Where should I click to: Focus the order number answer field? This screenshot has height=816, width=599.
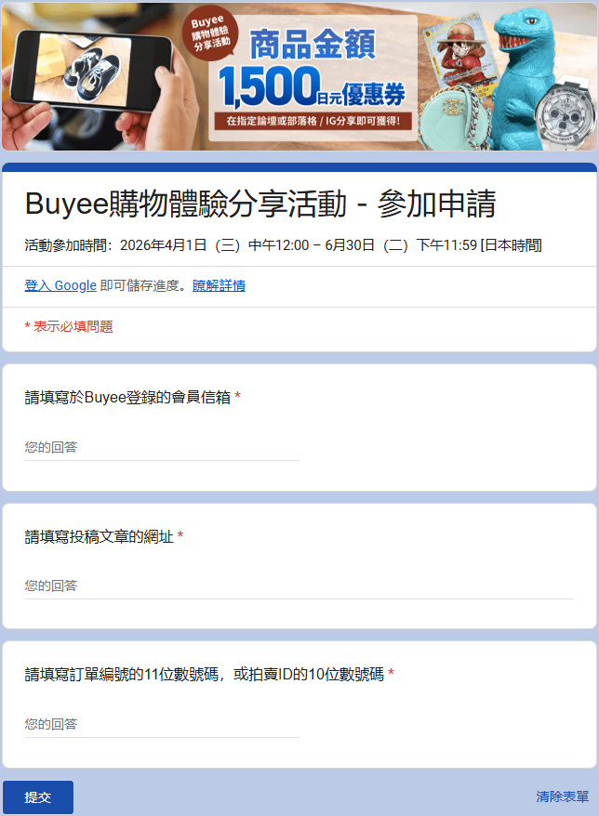click(162, 724)
